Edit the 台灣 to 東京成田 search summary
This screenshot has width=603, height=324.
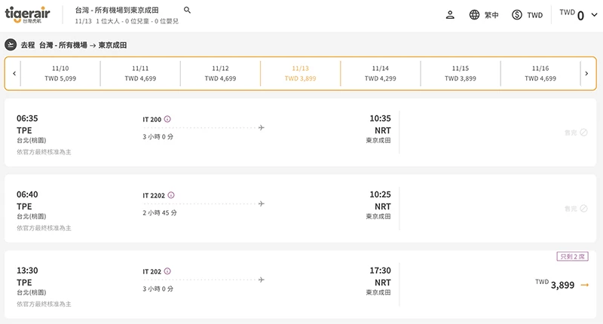127,15
